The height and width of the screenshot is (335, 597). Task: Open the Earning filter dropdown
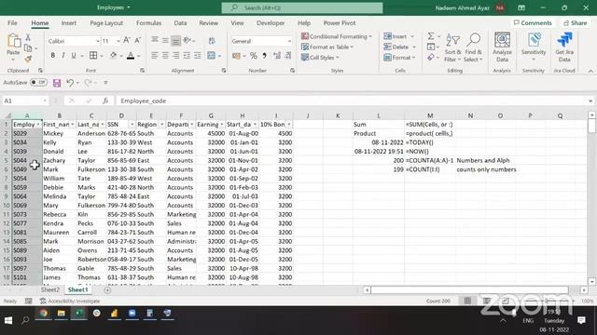pos(222,125)
